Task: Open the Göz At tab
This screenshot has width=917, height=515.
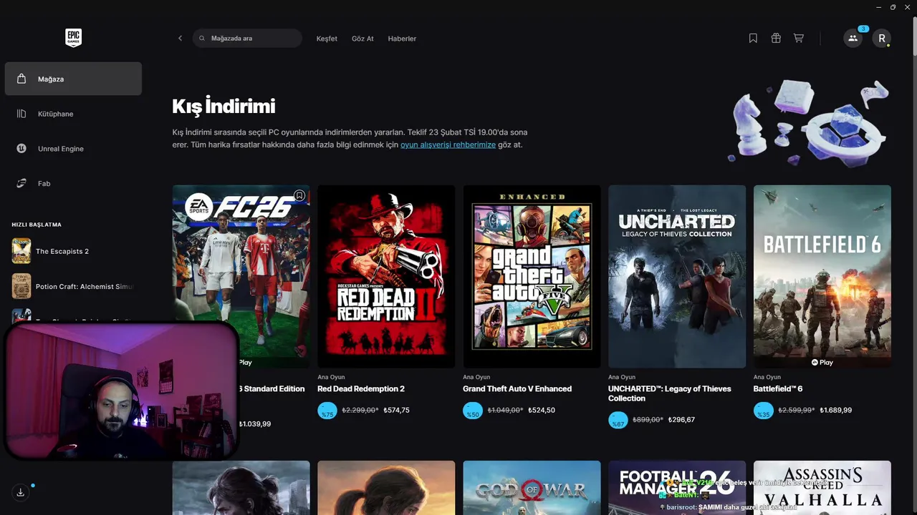Action: pos(363,39)
